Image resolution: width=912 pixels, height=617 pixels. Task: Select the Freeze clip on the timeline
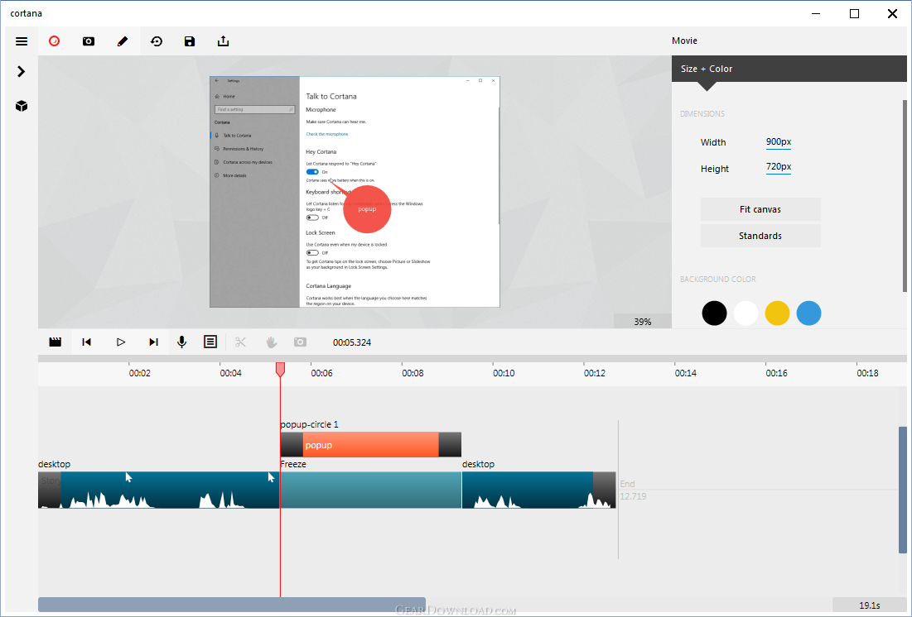[x=370, y=490]
